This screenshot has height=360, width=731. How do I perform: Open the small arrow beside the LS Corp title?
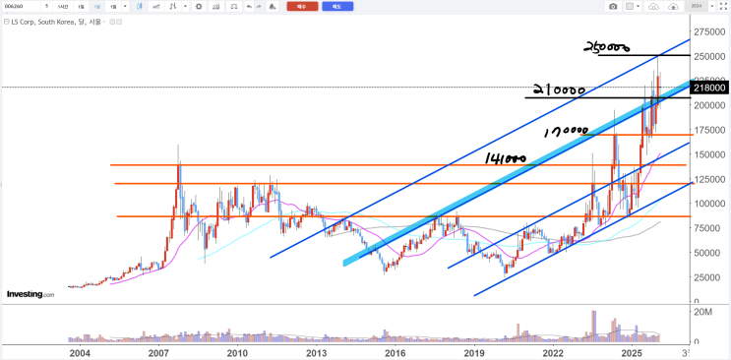point(104,22)
